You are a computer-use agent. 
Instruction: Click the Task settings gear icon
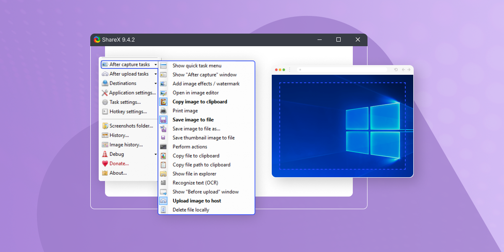coord(105,102)
